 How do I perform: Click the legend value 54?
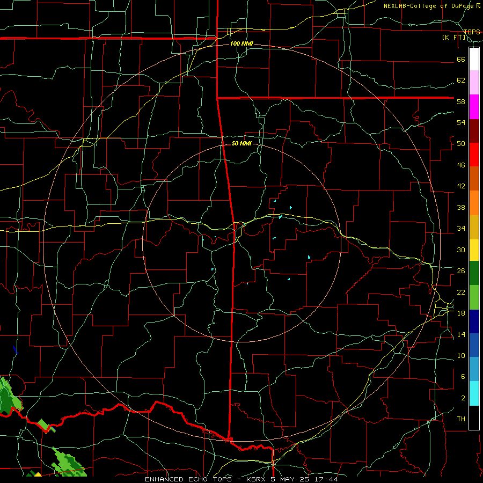461,122
